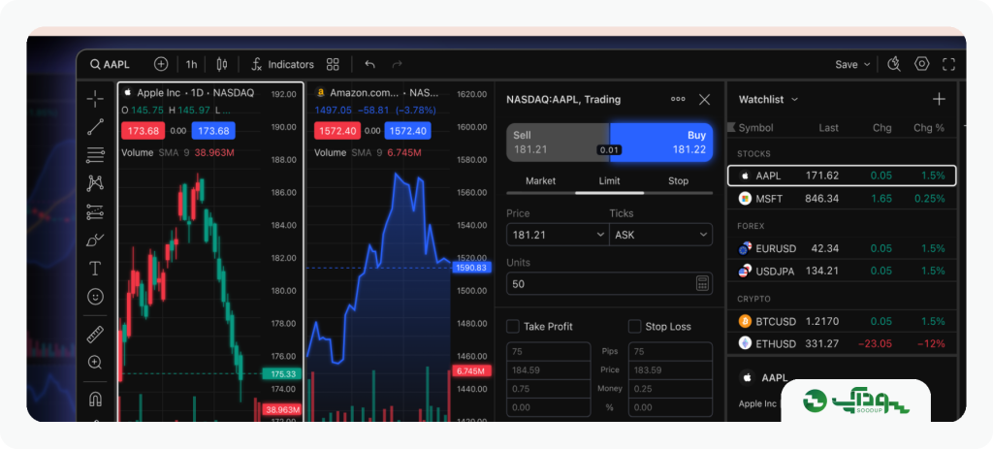Sort watchlist by Symbol column
This screenshot has width=993, height=449.
[x=755, y=128]
